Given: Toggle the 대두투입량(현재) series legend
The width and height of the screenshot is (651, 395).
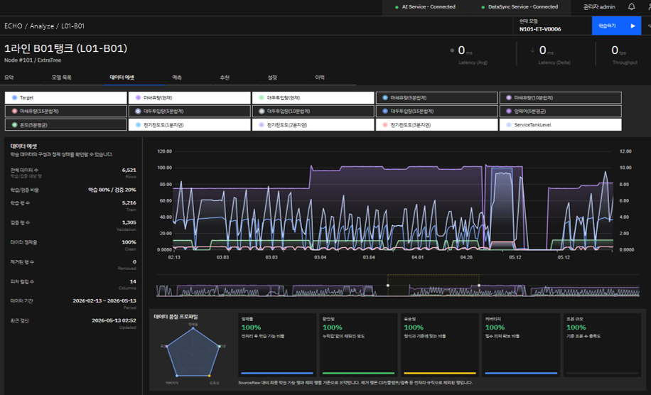Looking at the screenshot, I should pyautogui.click(x=313, y=97).
